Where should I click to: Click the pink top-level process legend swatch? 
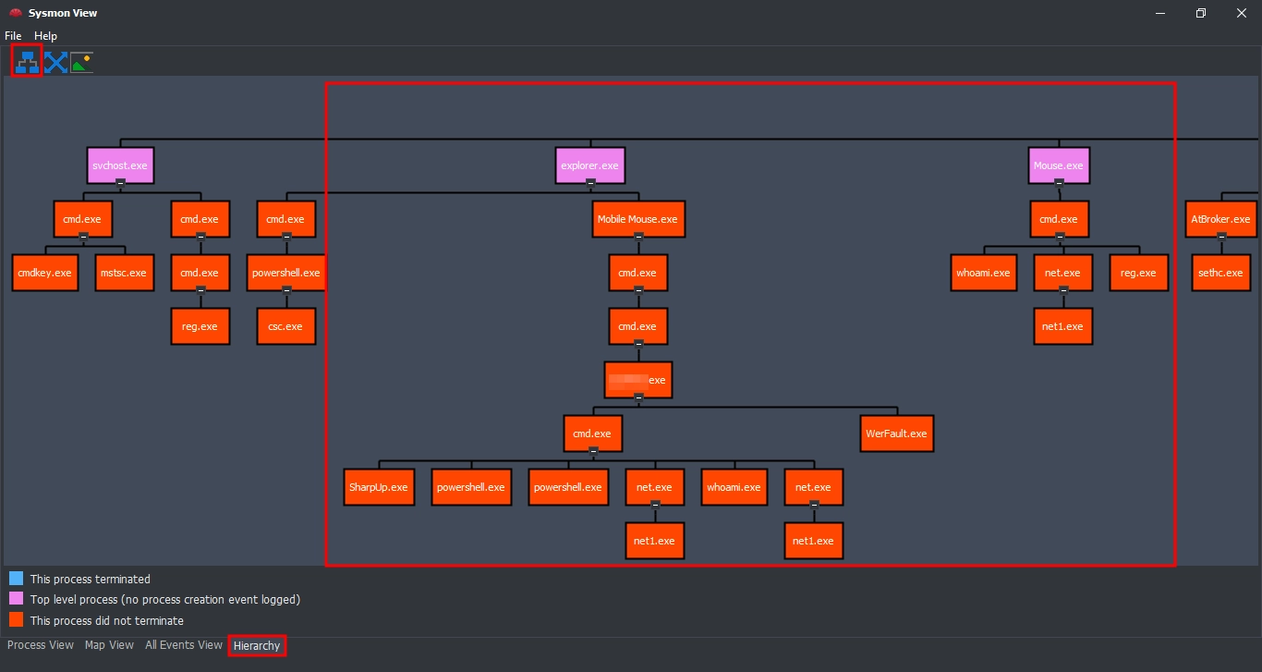coord(16,599)
